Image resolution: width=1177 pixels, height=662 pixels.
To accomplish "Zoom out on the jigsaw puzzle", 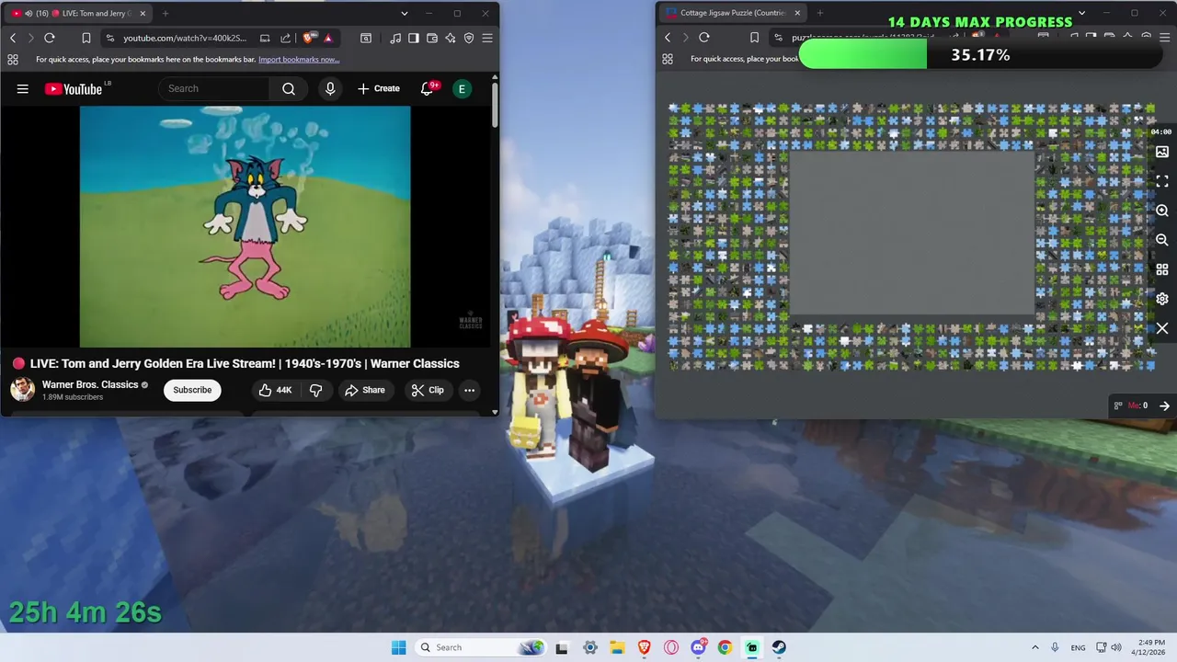I will pyautogui.click(x=1162, y=240).
